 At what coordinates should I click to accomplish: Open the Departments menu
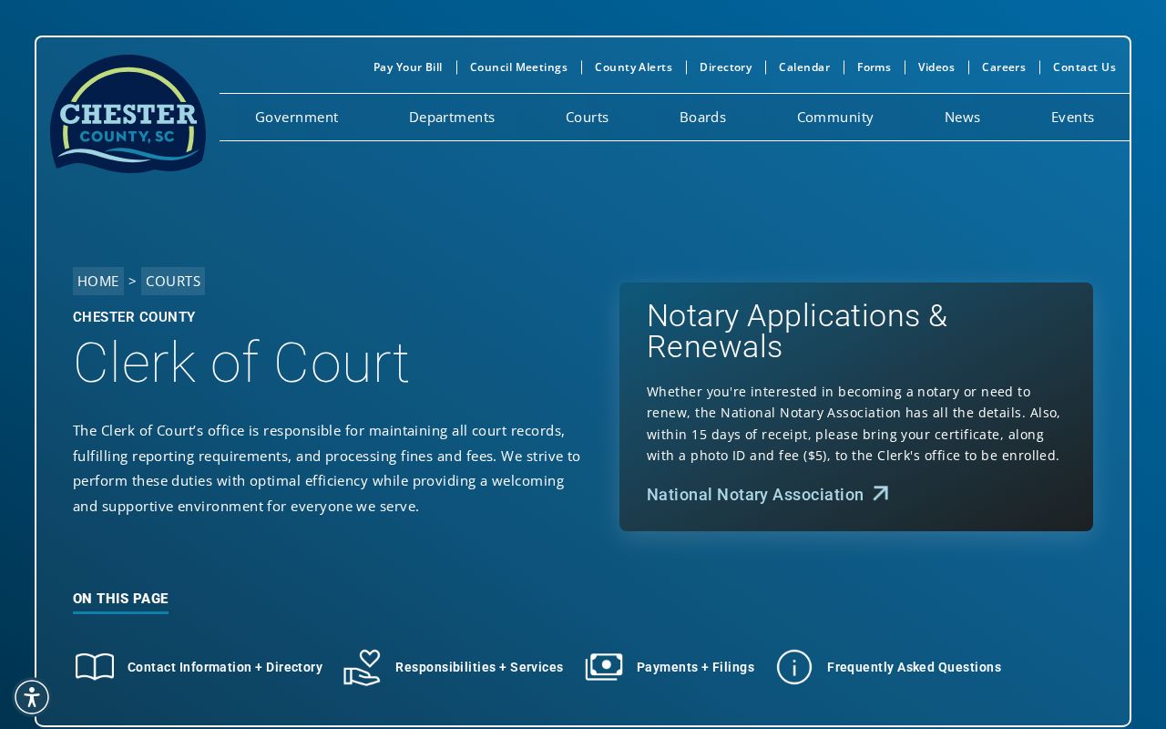click(452, 117)
